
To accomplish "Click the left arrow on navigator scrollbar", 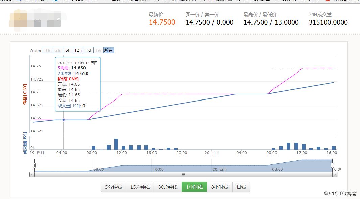I will click(x=32, y=175).
